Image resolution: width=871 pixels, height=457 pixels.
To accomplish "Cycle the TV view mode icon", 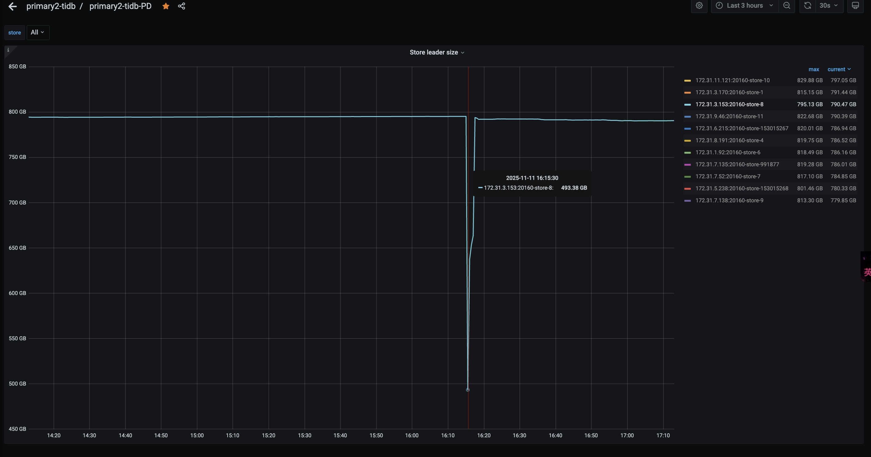I will coord(855,6).
